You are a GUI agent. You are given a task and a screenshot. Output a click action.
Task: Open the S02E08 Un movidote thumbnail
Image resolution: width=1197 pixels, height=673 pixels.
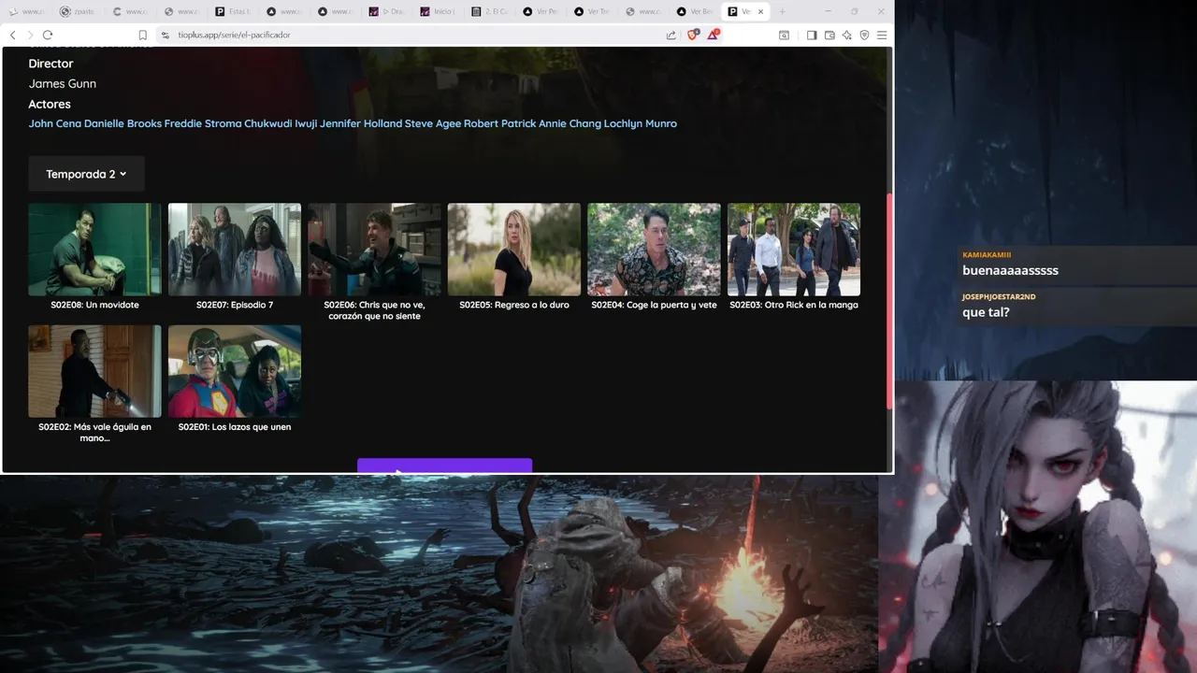tap(94, 250)
